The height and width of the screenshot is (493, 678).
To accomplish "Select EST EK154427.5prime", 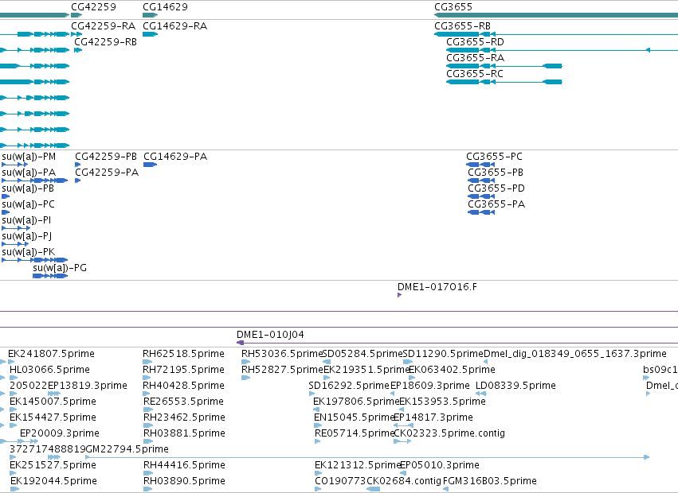I will [x=53, y=417].
